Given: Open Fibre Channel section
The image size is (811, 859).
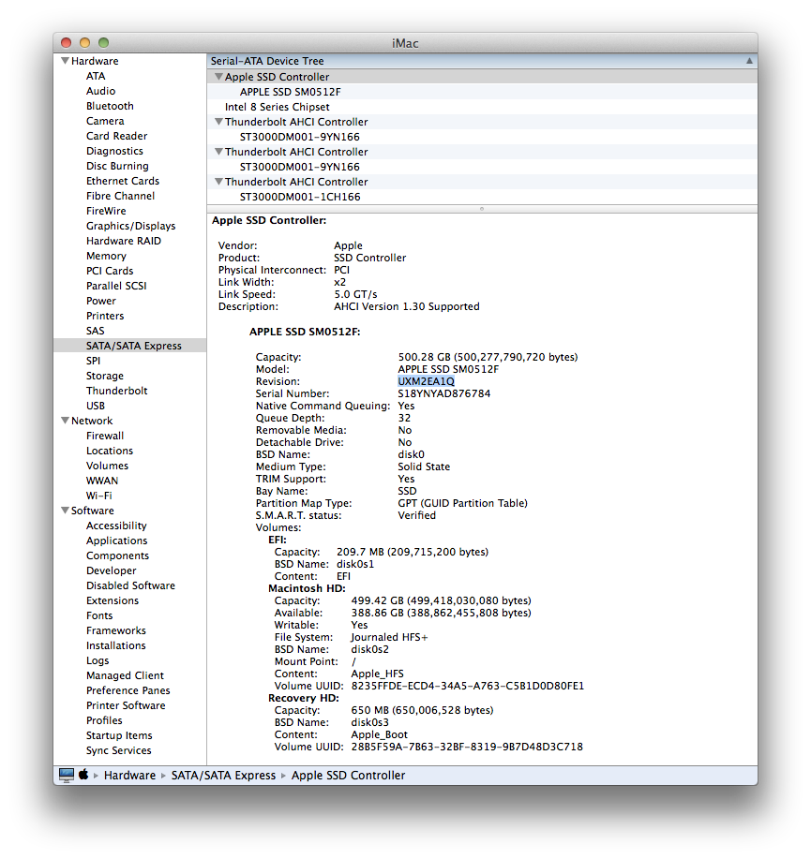Looking at the screenshot, I should pos(121,196).
